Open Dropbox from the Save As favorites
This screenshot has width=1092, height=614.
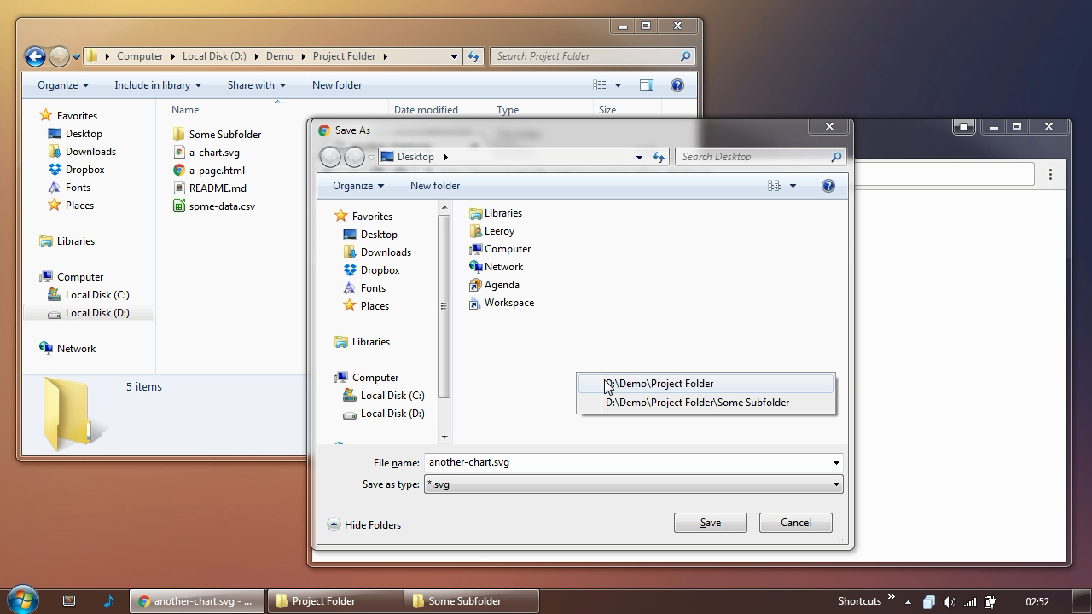(379, 269)
